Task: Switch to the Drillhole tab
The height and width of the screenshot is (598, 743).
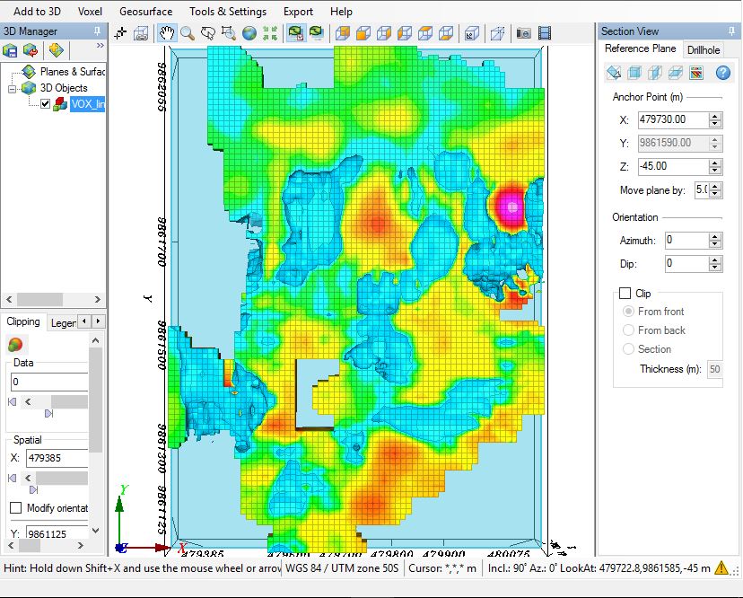Action: point(704,49)
